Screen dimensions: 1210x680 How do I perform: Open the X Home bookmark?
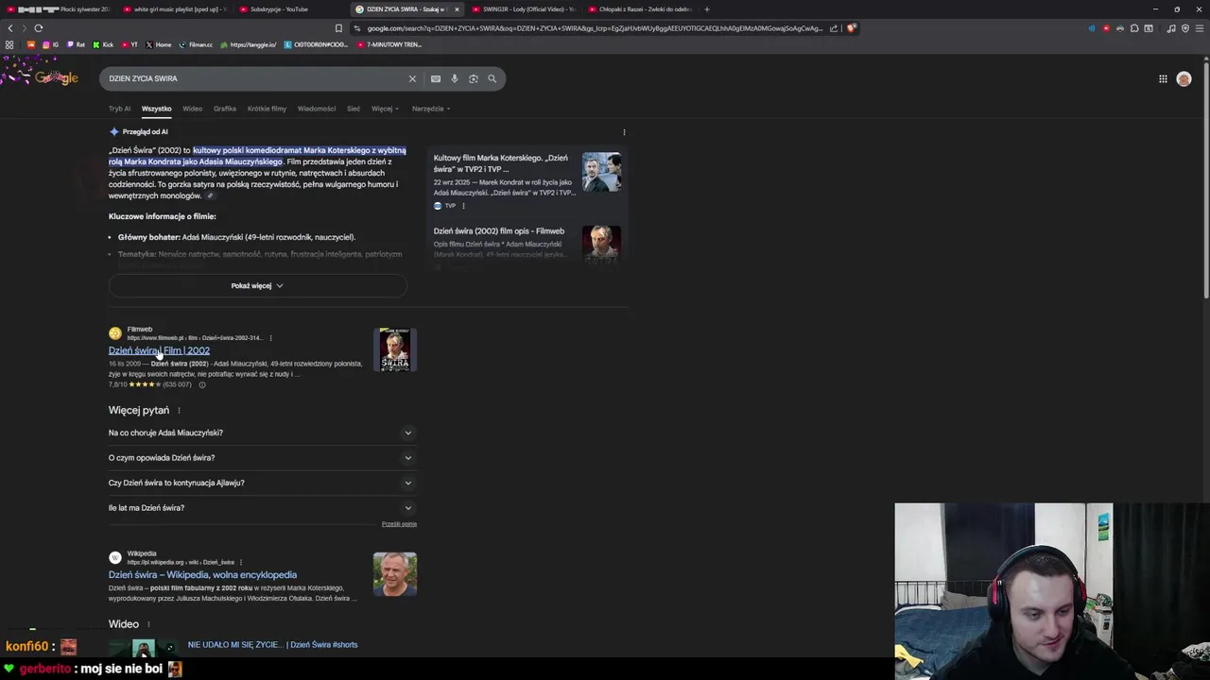point(159,44)
